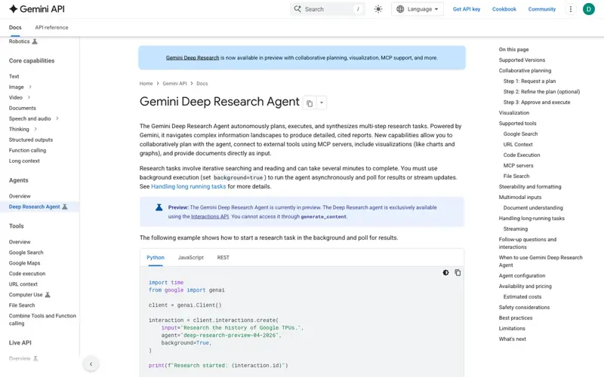The width and height of the screenshot is (604, 377).
Task: Expand the Video sidebar section chevron
Action: [29, 97]
